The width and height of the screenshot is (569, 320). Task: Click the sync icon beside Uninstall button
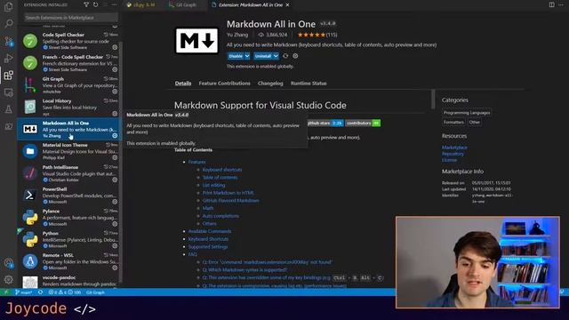(285, 56)
